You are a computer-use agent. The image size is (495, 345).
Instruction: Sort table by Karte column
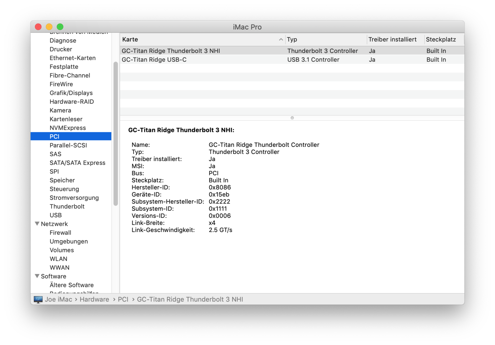[202, 40]
